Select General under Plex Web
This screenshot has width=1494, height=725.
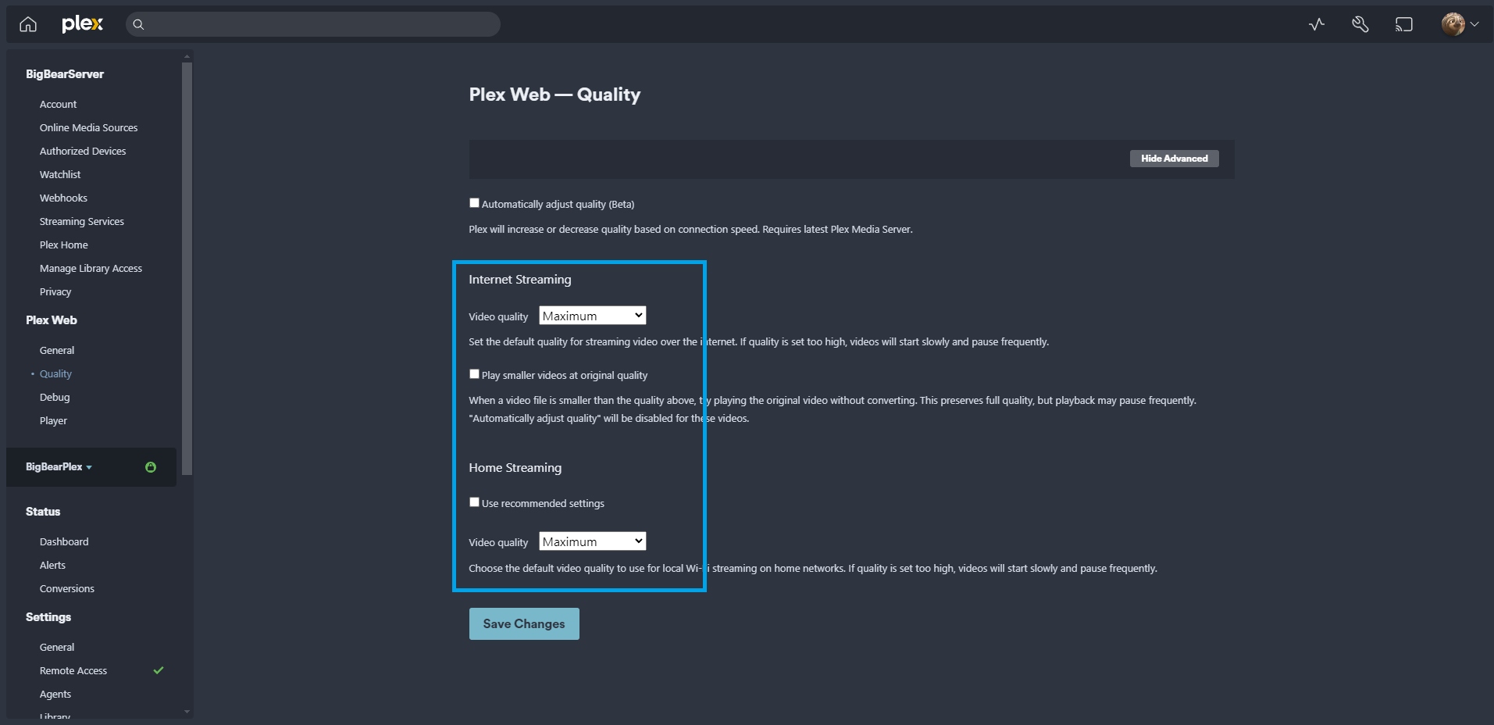[x=57, y=350]
